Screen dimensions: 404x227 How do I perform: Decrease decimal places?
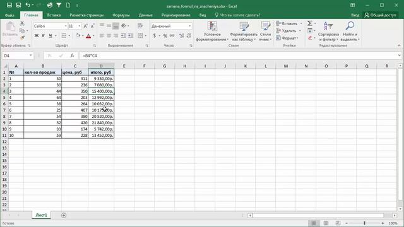pyautogui.click(x=189, y=35)
